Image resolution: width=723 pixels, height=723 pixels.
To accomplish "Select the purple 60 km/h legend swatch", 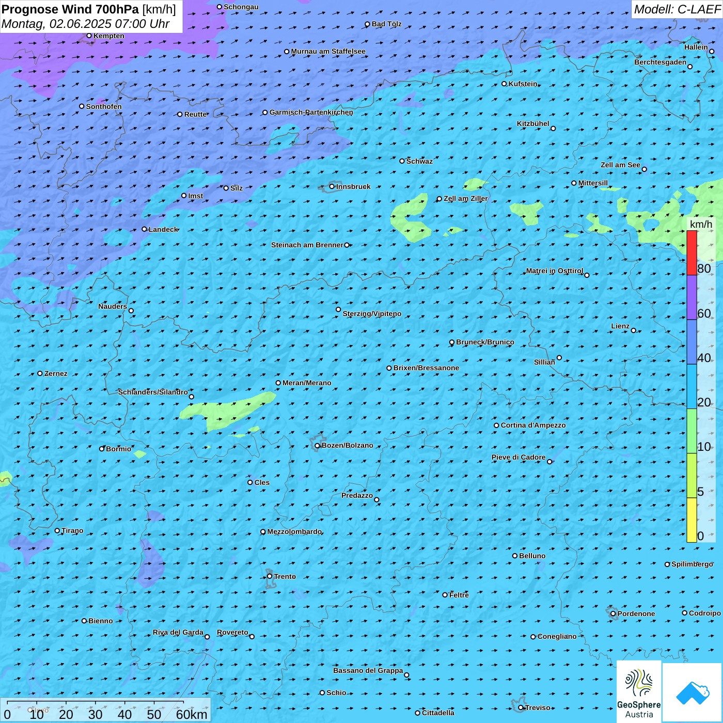I will click(691, 297).
